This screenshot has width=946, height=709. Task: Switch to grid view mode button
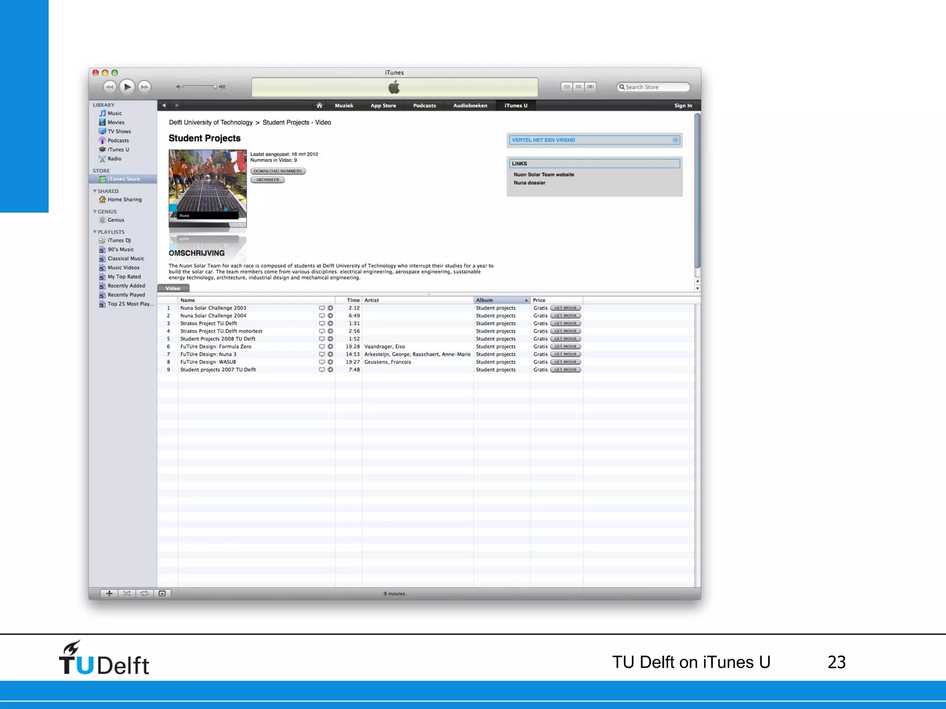pos(578,87)
